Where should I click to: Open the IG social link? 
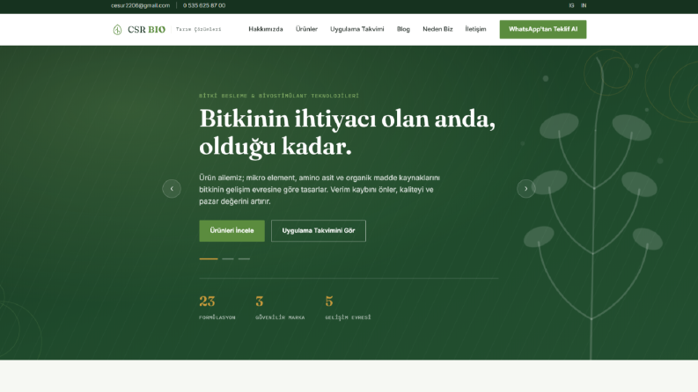click(x=571, y=5)
